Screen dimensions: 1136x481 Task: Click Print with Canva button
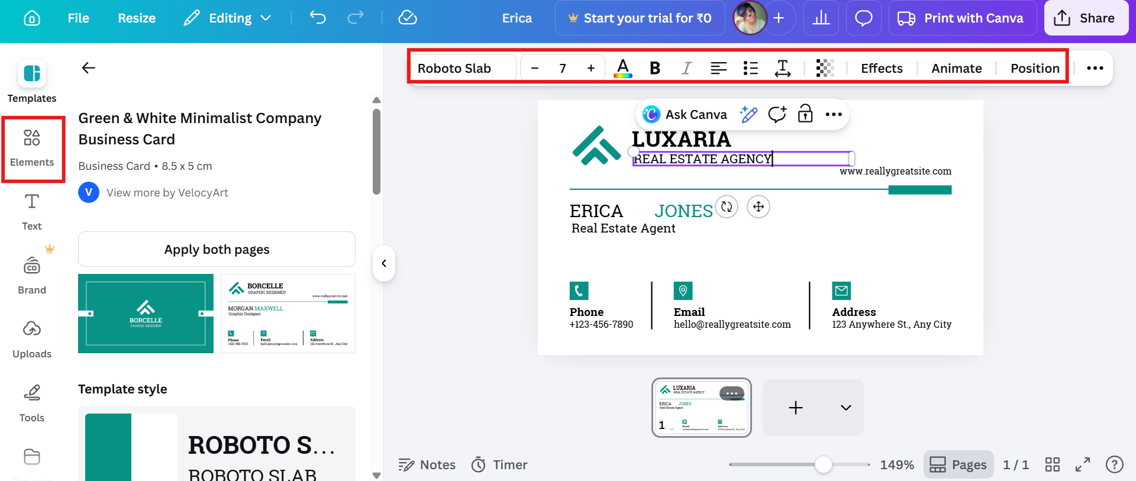pyautogui.click(x=962, y=18)
